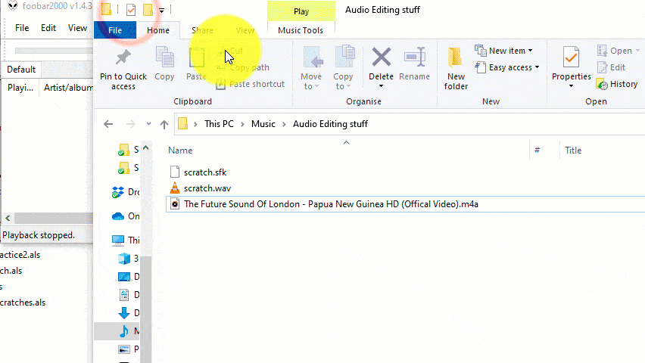This screenshot has width=645, height=363.
Task: Go back in Explorer navigation
Action: click(x=108, y=124)
